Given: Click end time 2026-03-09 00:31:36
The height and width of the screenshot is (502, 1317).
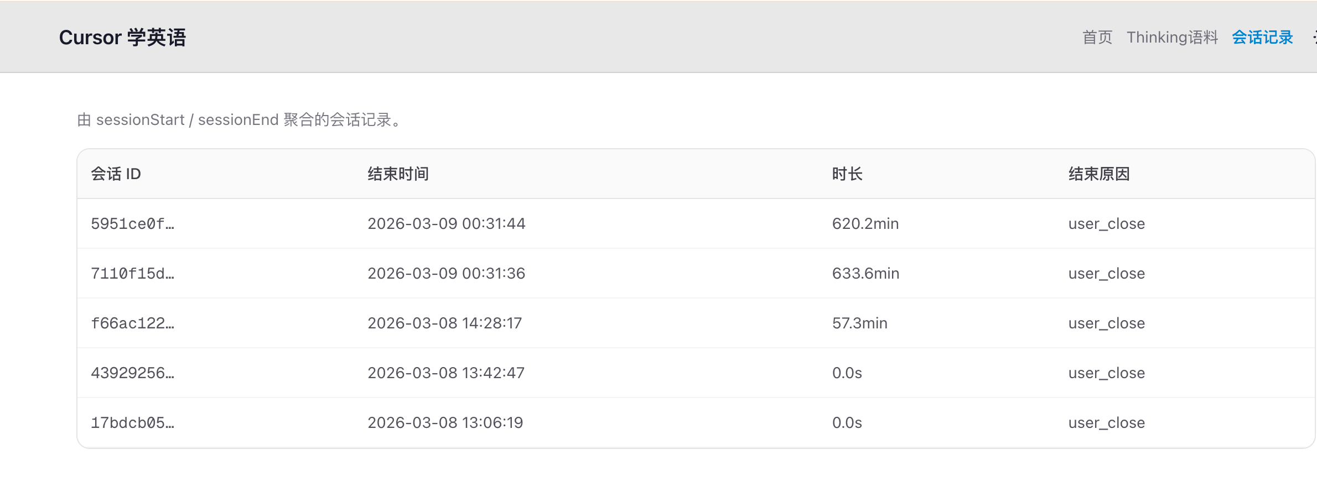Looking at the screenshot, I should (447, 274).
